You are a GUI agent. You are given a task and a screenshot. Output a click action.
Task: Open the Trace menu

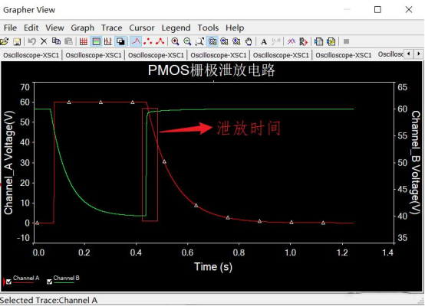112,28
